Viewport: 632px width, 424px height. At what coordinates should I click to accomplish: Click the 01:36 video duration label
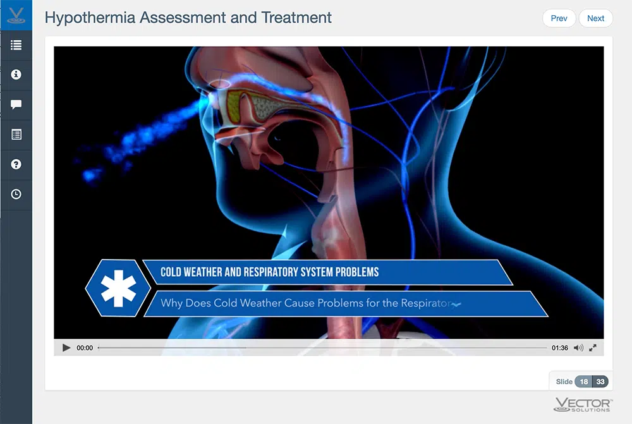point(559,348)
